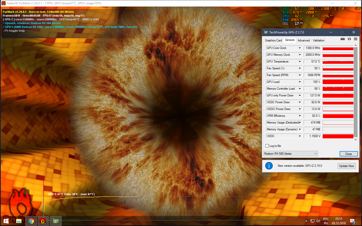Open File Explorer from the taskbar
Image resolution: width=362 pixels, height=226 pixels.
(x=19, y=221)
